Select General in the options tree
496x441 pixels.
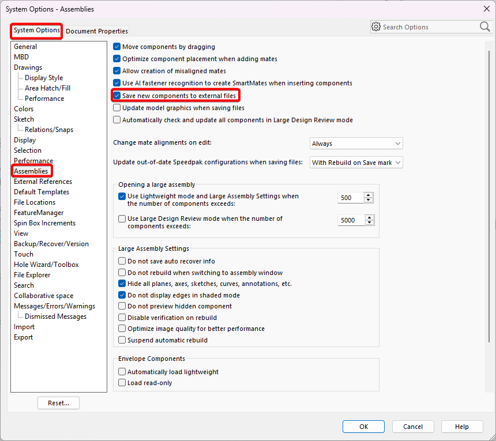[25, 47]
